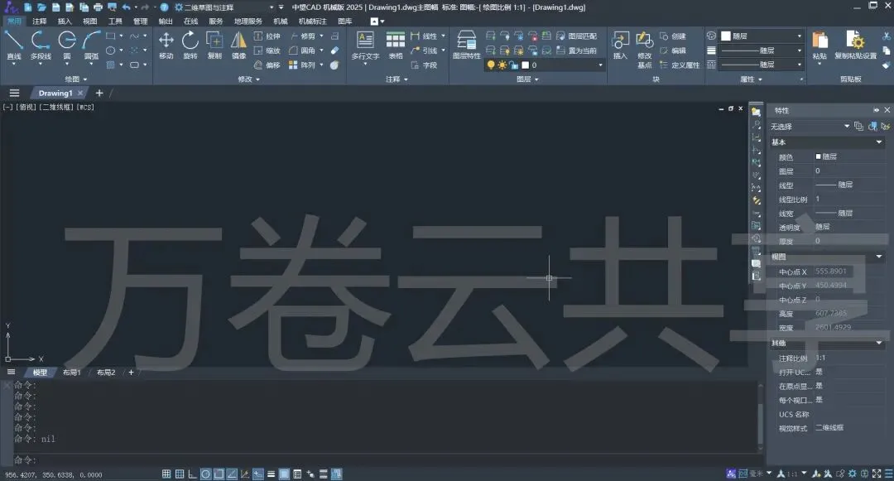Close the Drawing1 document tab
The height and width of the screenshot is (481, 894).
[80, 93]
